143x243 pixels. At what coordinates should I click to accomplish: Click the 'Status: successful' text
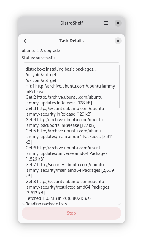(x=39, y=58)
